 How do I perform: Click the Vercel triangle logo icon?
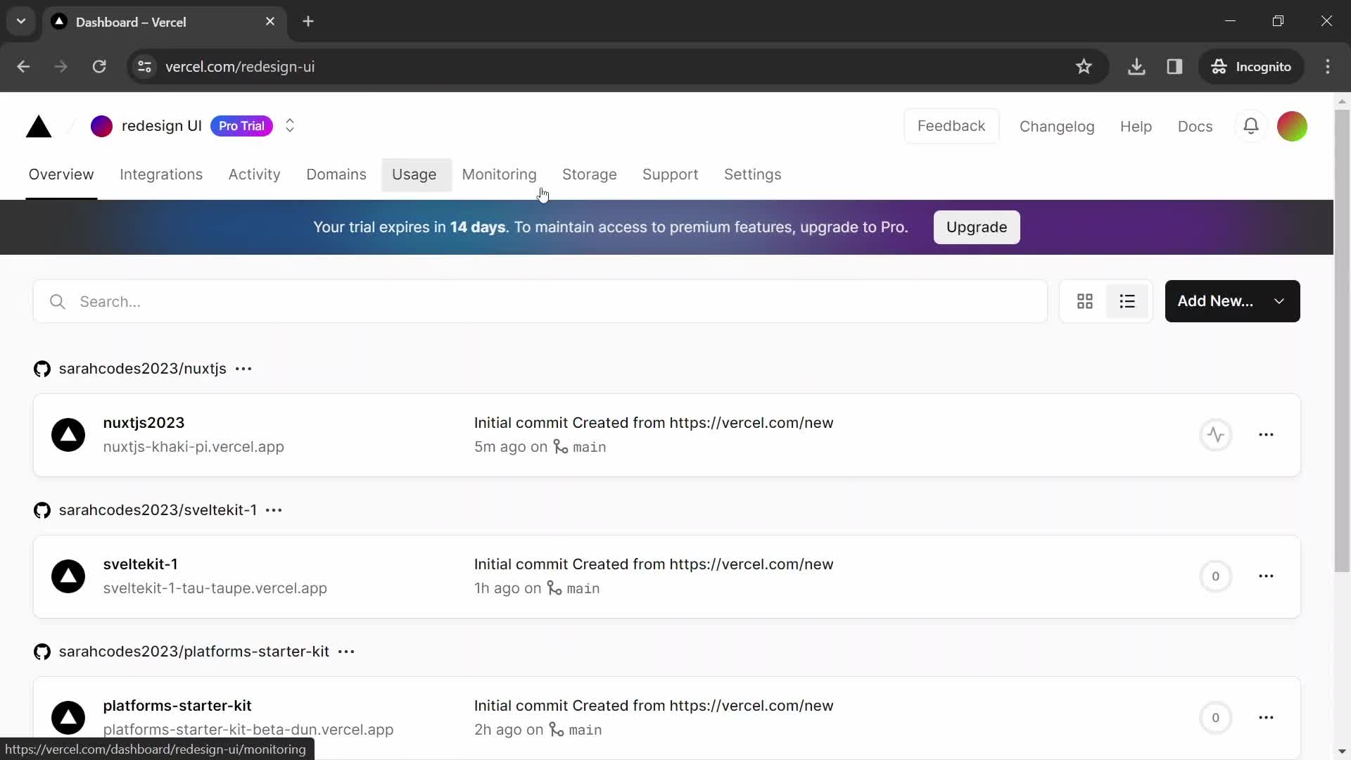click(39, 126)
